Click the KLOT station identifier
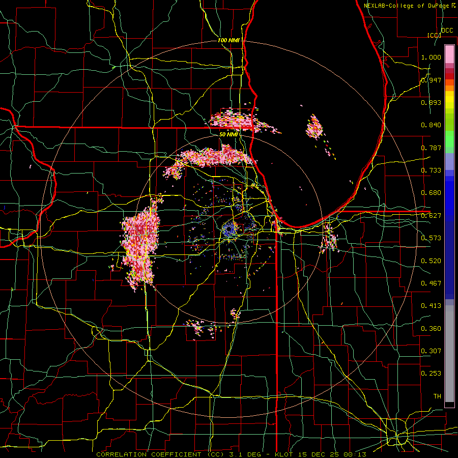458x458 pixels. point(283,454)
